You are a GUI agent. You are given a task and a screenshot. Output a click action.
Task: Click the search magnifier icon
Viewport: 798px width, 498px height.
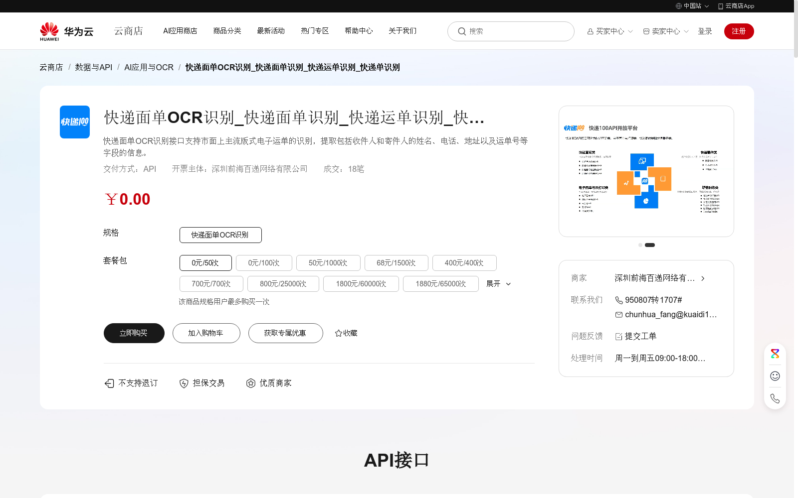462,31
